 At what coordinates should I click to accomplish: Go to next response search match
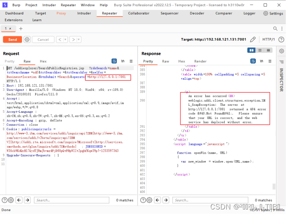point(166,200)
